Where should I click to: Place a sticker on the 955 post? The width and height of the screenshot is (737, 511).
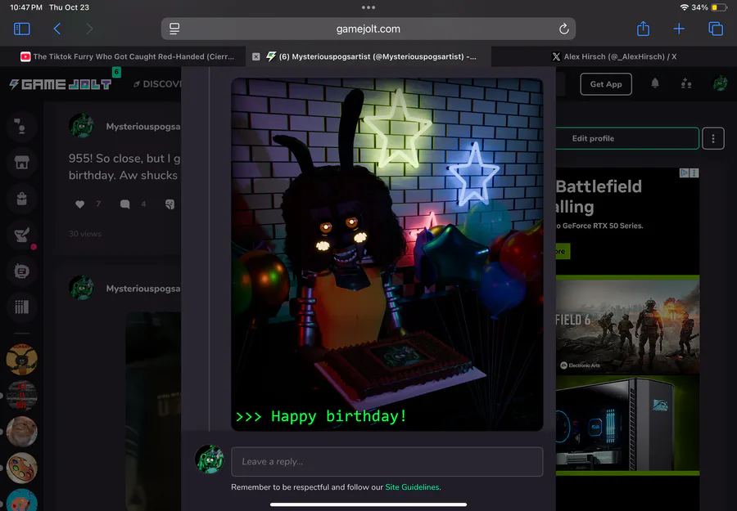[170, 204]
